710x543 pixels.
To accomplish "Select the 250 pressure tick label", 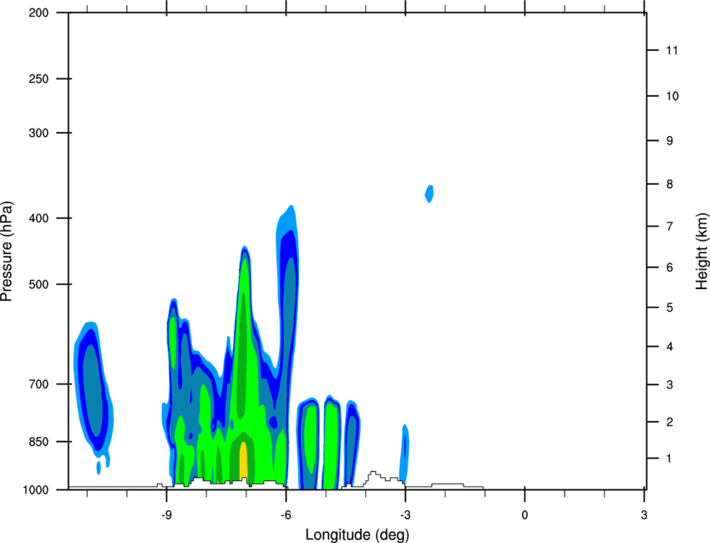I will point(38,79).
